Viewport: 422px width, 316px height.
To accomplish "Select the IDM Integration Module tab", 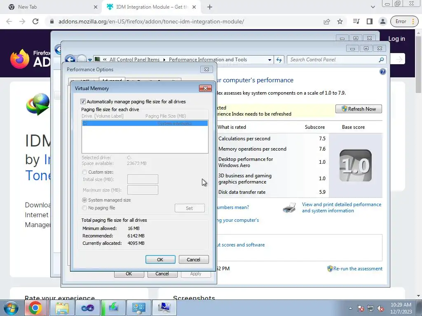I will point(151,7).
